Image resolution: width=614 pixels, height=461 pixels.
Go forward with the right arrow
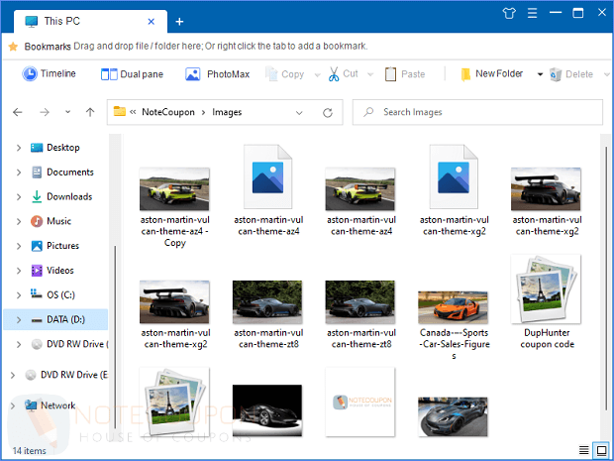tap(45, 112)
